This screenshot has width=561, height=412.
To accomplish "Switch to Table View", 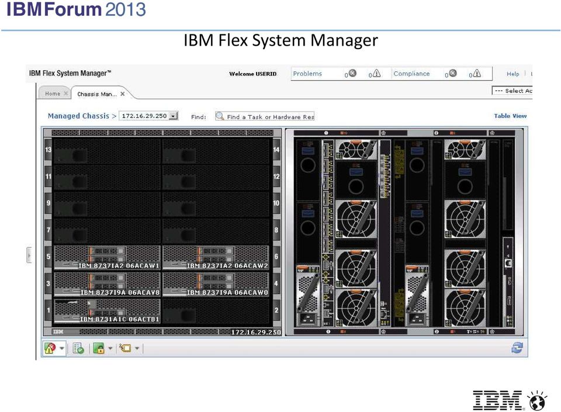I will (510, 116).
